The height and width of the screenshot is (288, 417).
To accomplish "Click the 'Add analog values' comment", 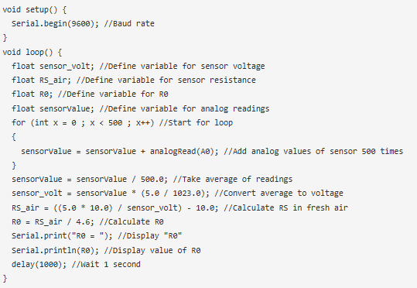I will [x=313, y=151].
